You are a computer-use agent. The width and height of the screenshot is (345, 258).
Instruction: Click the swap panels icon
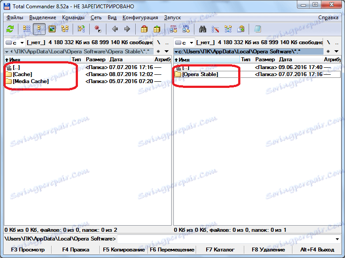[x=81, y=29]
